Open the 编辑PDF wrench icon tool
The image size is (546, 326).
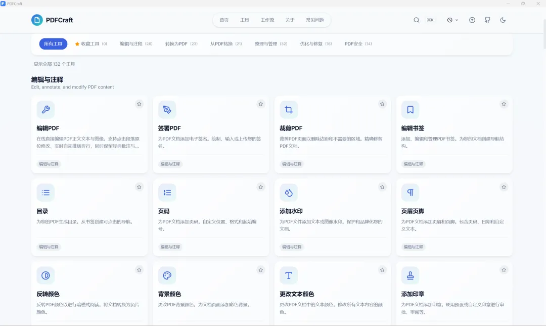pos(45,110)
